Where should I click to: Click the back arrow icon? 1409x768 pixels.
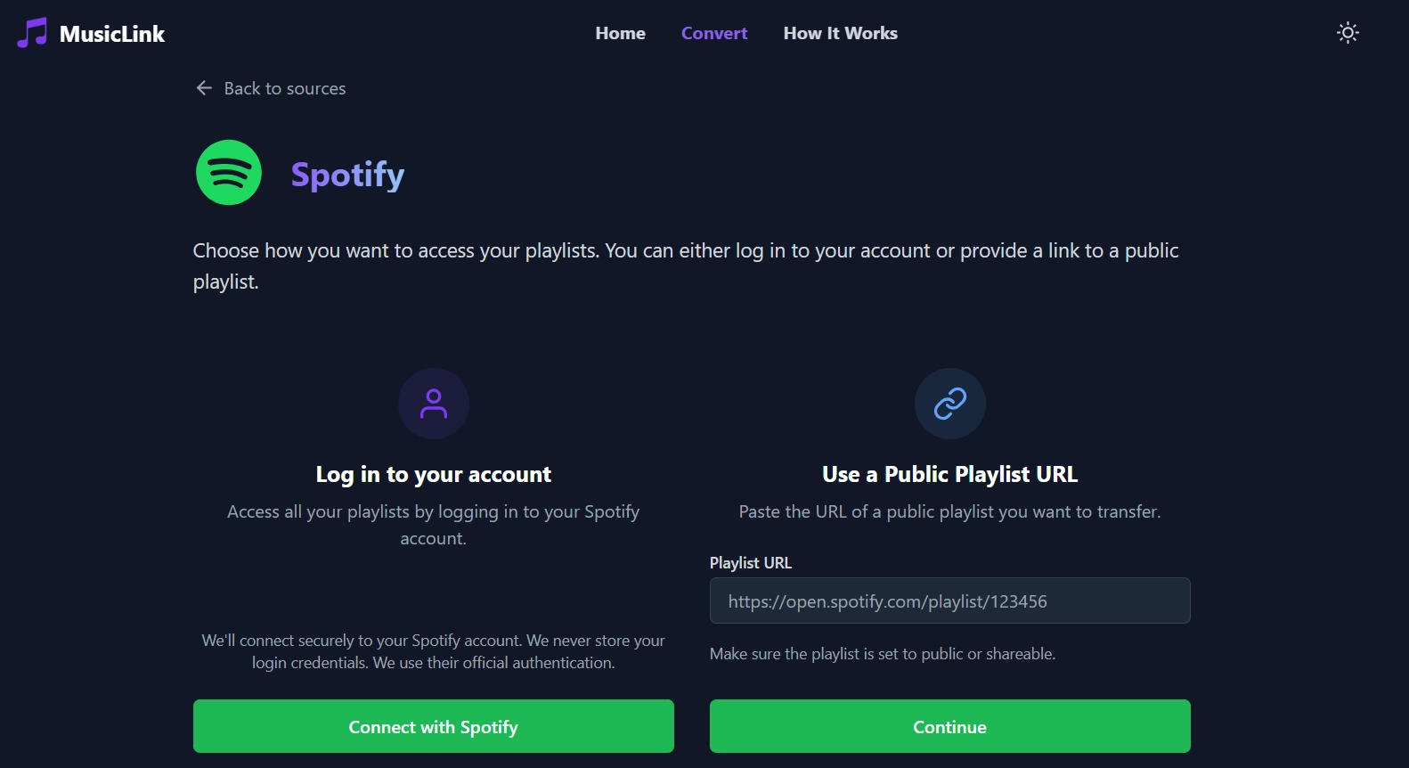204,88
